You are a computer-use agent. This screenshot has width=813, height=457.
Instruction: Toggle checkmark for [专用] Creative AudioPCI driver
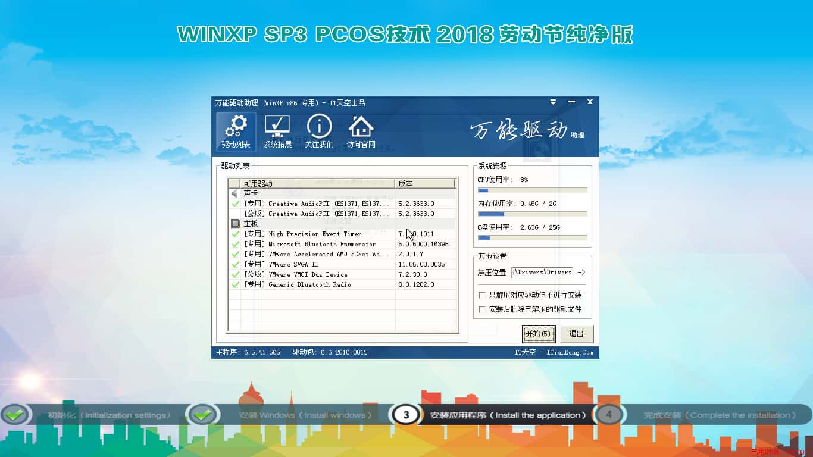tap(236, 204)
